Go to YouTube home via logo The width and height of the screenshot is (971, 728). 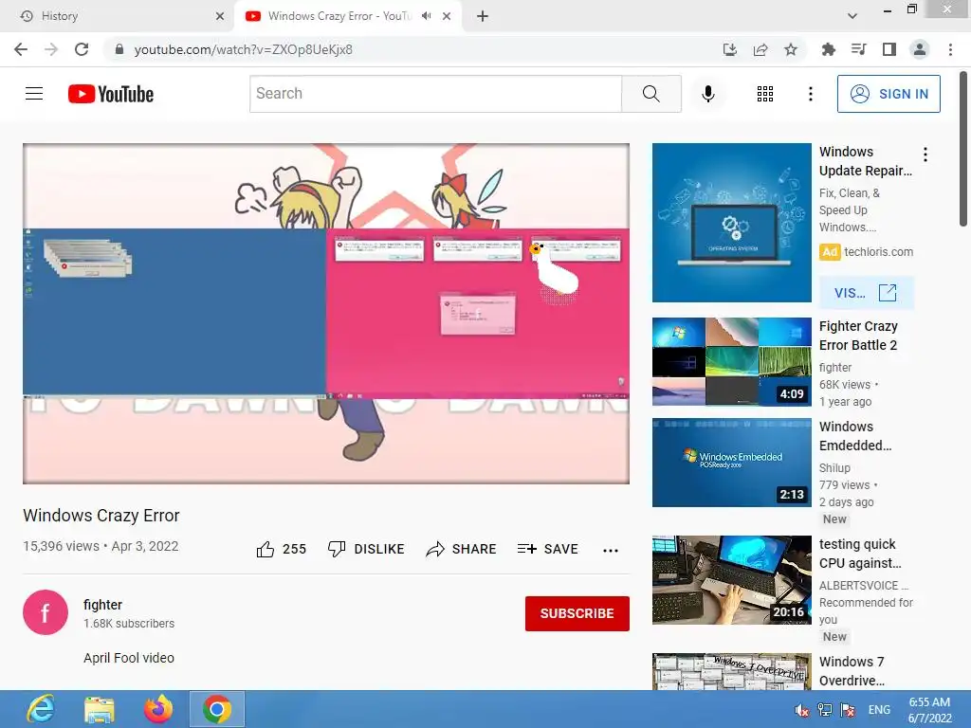111,94
